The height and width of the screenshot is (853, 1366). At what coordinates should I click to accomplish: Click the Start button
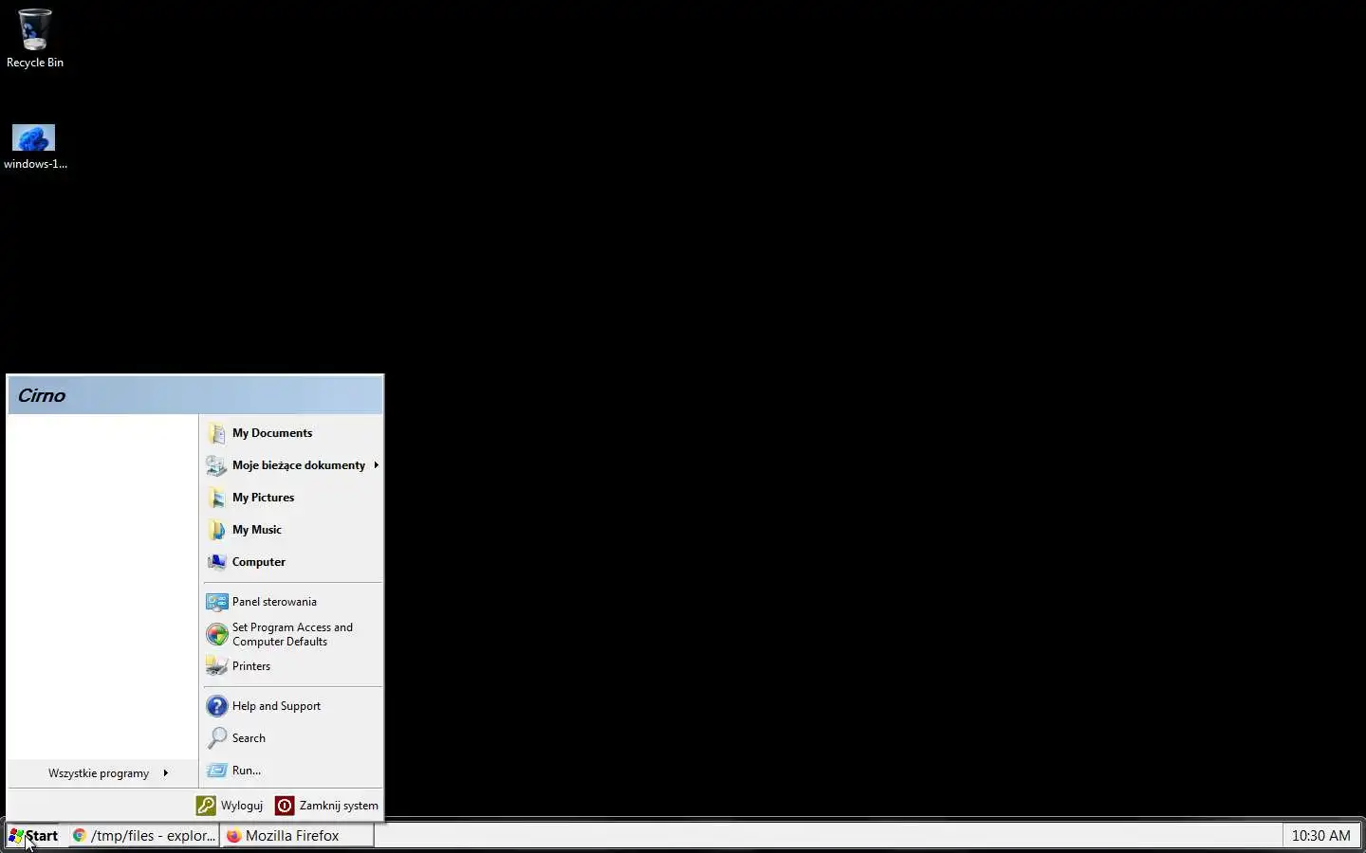pyautogui.click(x=34, y=836)
